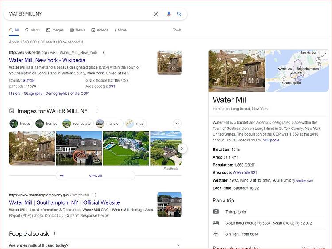The height and width of the screenshot is (249, 332).
Task: Click the image icon beside Images heading
Action: pos(12,111)
